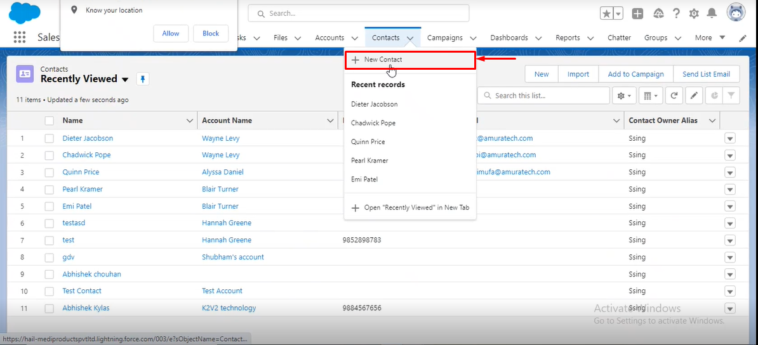
Task: Open the Contacts tab chevron menu
Action: point(410,37)
